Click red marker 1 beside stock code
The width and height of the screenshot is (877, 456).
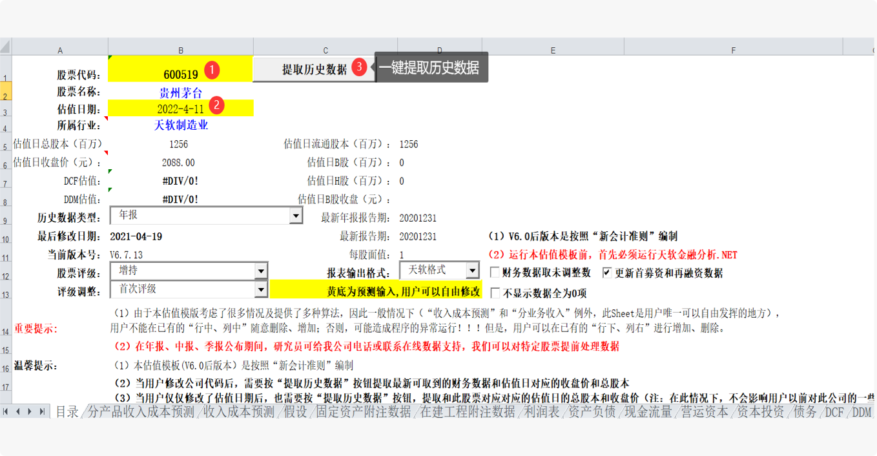tap(212, 70)
